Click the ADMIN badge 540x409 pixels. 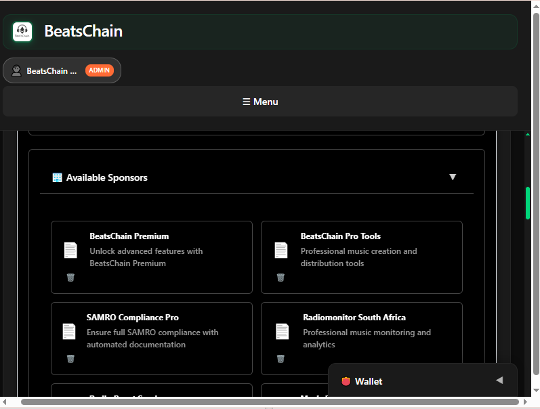(x=100, y=70)
